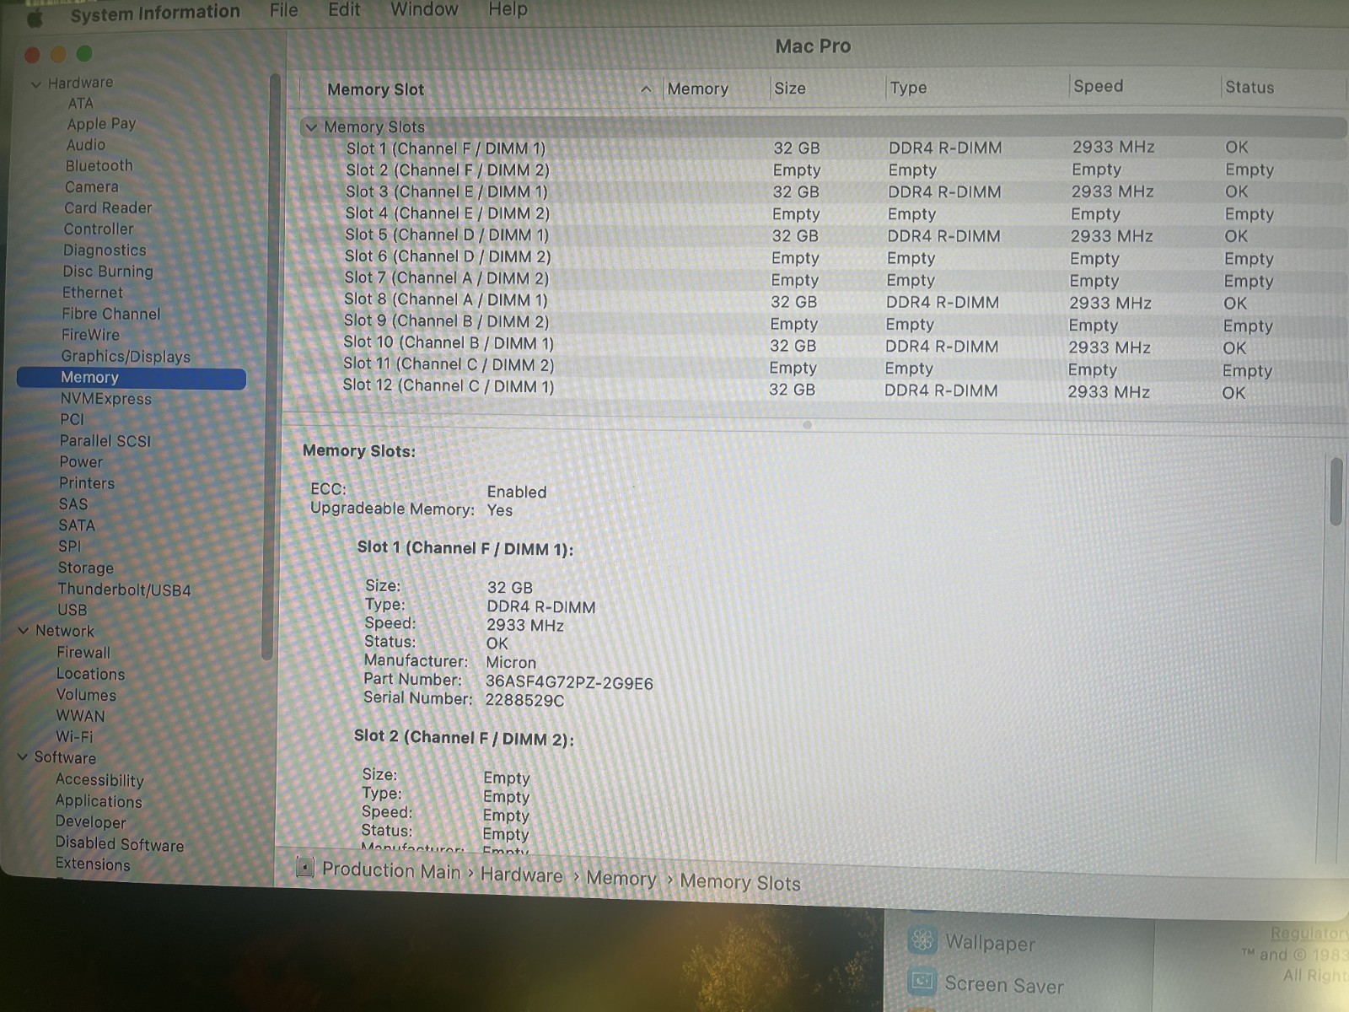Viewport: 1349px width, 1012px height.
Task: Select Graphics/Displays in the sidebar
Action: 126,357
